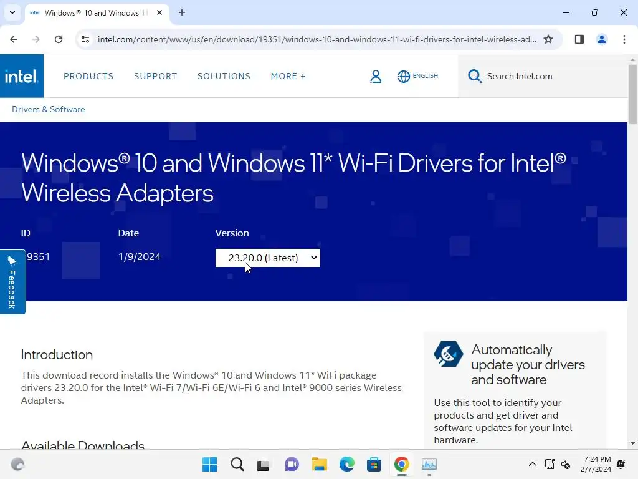This screenshot has height=479, width=638.
Task: Click the network tray icon
Action: 550,464
